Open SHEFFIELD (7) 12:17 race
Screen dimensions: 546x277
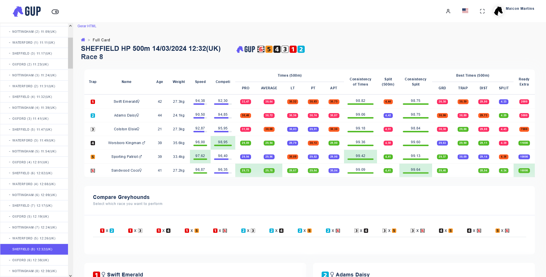[x=34, y=206]
